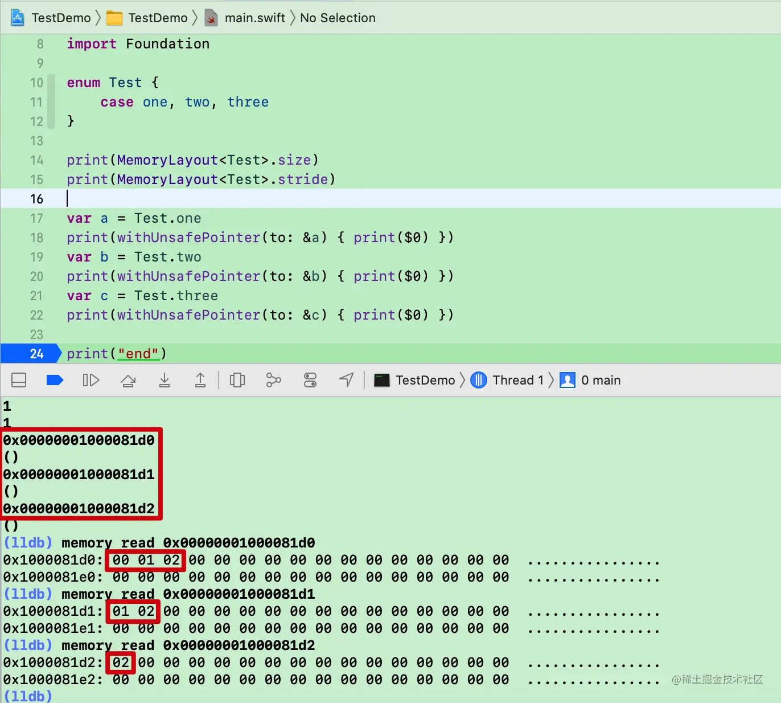Click breakpoint marker on line 24
The height and width of the screenshot is (703, 781).
pos(31,354)
